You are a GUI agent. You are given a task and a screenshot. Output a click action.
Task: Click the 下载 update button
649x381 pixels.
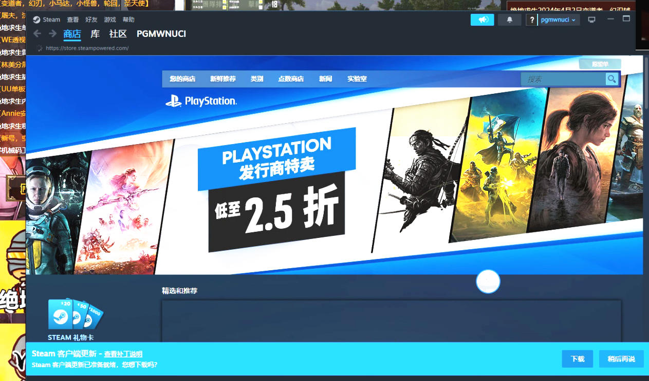pyautogui.click(x=578, y=359)
